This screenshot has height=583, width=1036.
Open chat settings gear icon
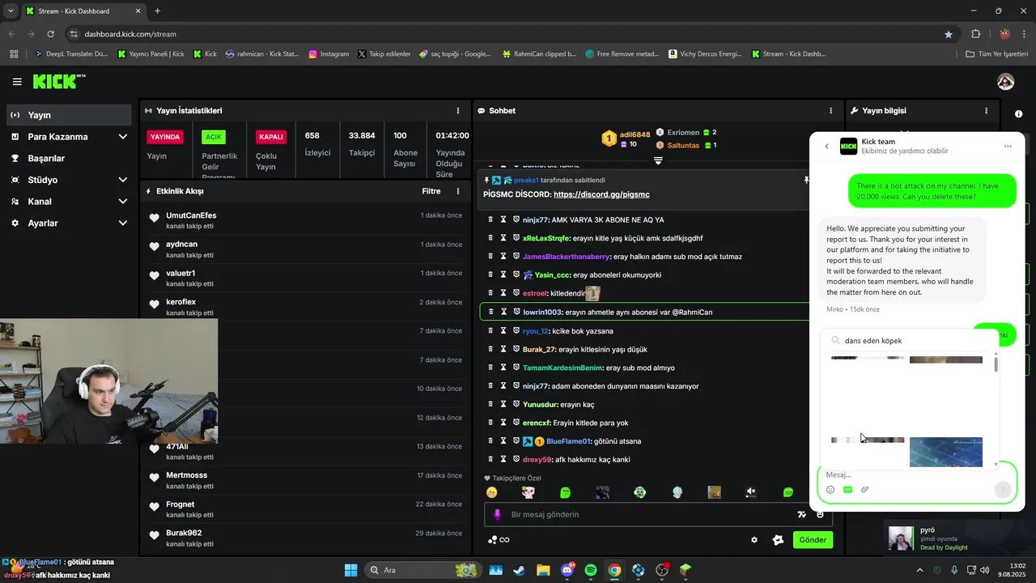point(754,540)
